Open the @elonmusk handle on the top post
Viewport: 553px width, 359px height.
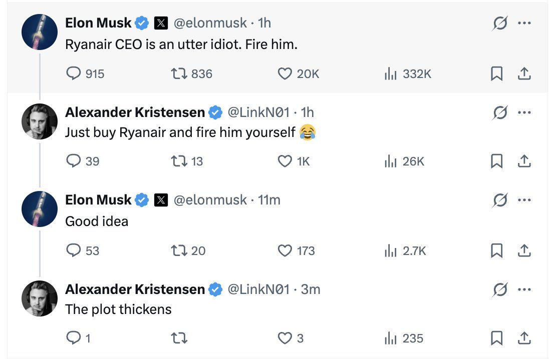pos(210,23)
